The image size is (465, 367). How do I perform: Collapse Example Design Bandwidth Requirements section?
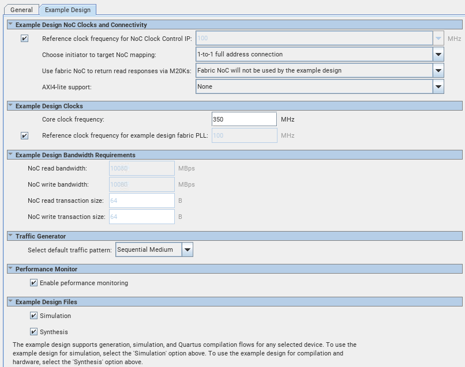[x=10, y=155]
